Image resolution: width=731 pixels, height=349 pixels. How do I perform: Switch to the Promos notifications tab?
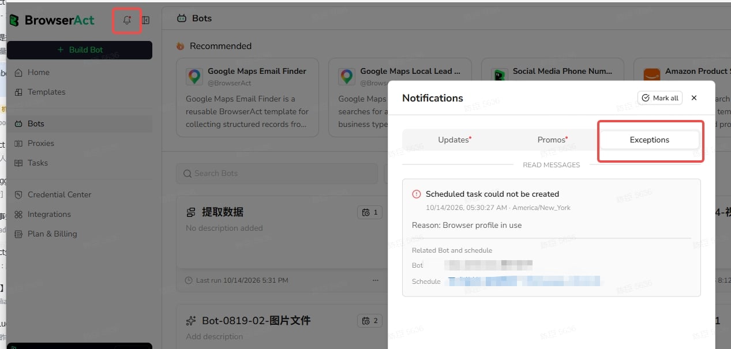(x=552, y=140)
